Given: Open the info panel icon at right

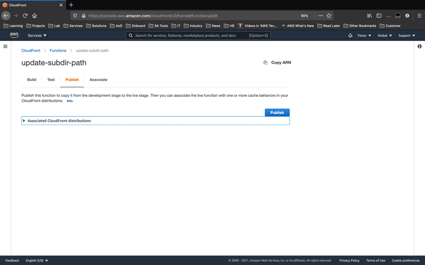Looking at the screenshot, I should pos(419,46).
